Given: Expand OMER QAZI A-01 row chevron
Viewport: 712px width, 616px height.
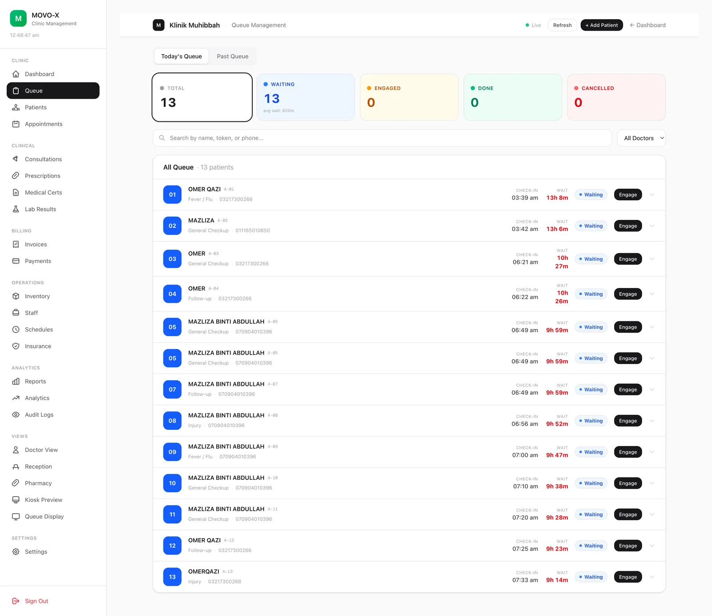Looking at the screenshot, I should coord(652,195).
